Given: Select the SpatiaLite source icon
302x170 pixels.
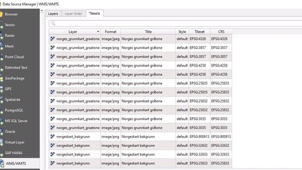Looking at the screenshot, I should [1, 100].
